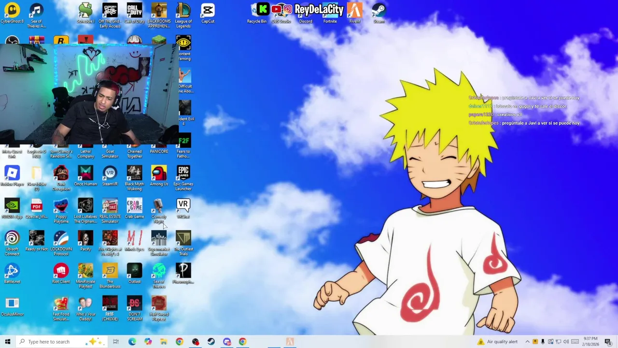Launch the Mind's Eyes shortcut
Image resolution: width=618 pixels, height=348 pixels.
[x=134, y=241]
